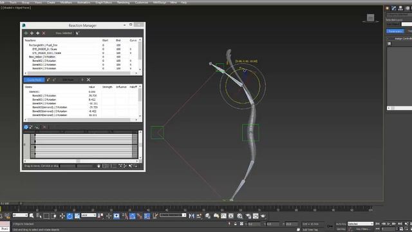Click Rectangular Selection Region icon
Image resolution: width=412 pixels, height=232 pixels.
tap(46, 216)
